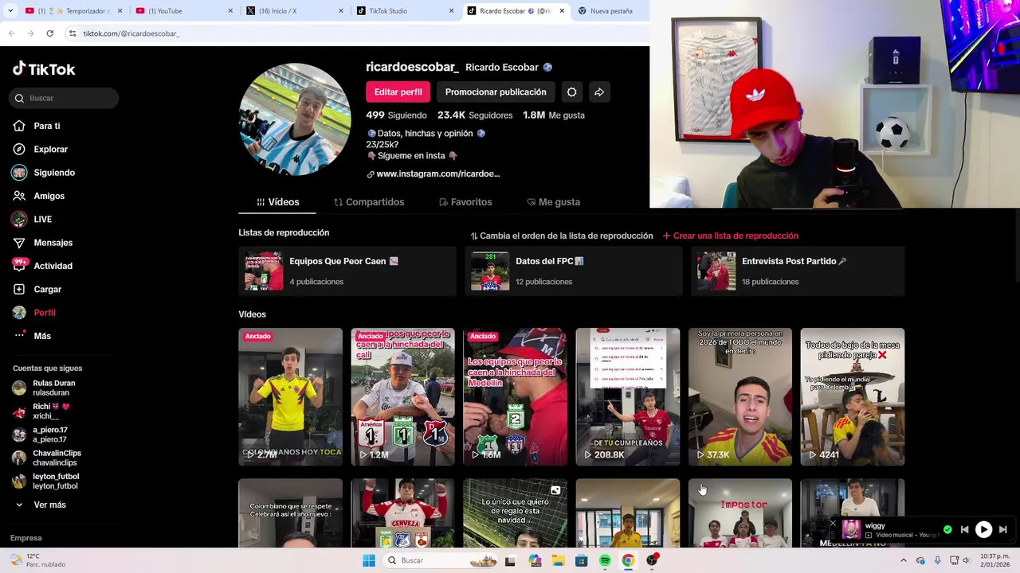Open Equipos Que Peor Caen playlist
Viewport: 1020px width, 573px height.
pyautogui.click(x=347, y=271)
